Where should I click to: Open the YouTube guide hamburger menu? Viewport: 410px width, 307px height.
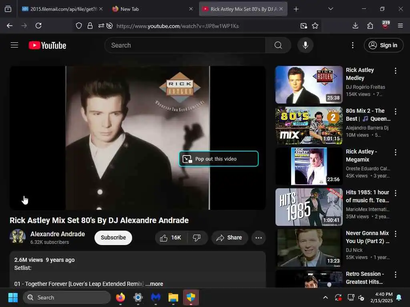pos(14,45)
